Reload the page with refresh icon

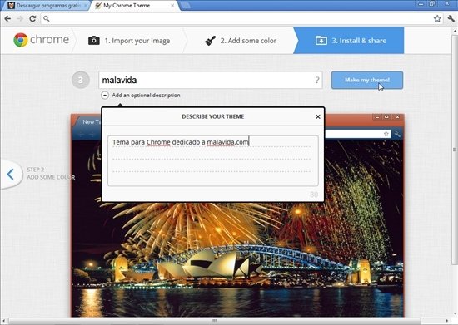point(32,18)
